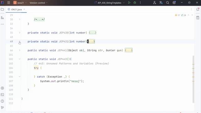The height and width of the screenshot is (113, 201).
Task: Close the JDK21.java tab
Action: click(24, 9)
